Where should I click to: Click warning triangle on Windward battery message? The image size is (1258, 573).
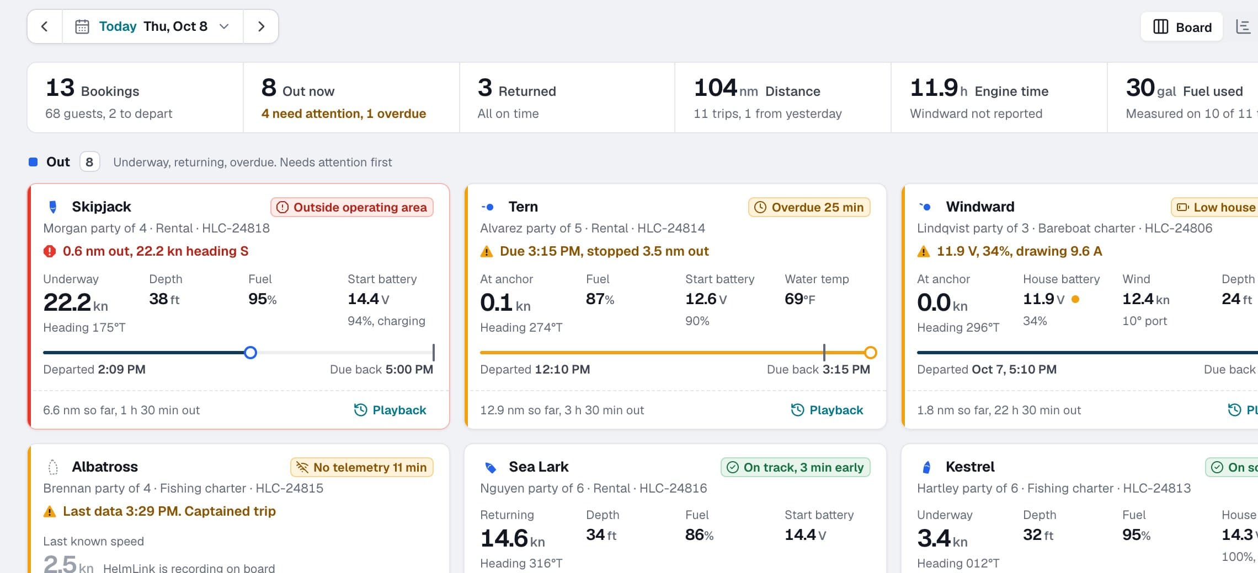[924, 251]
